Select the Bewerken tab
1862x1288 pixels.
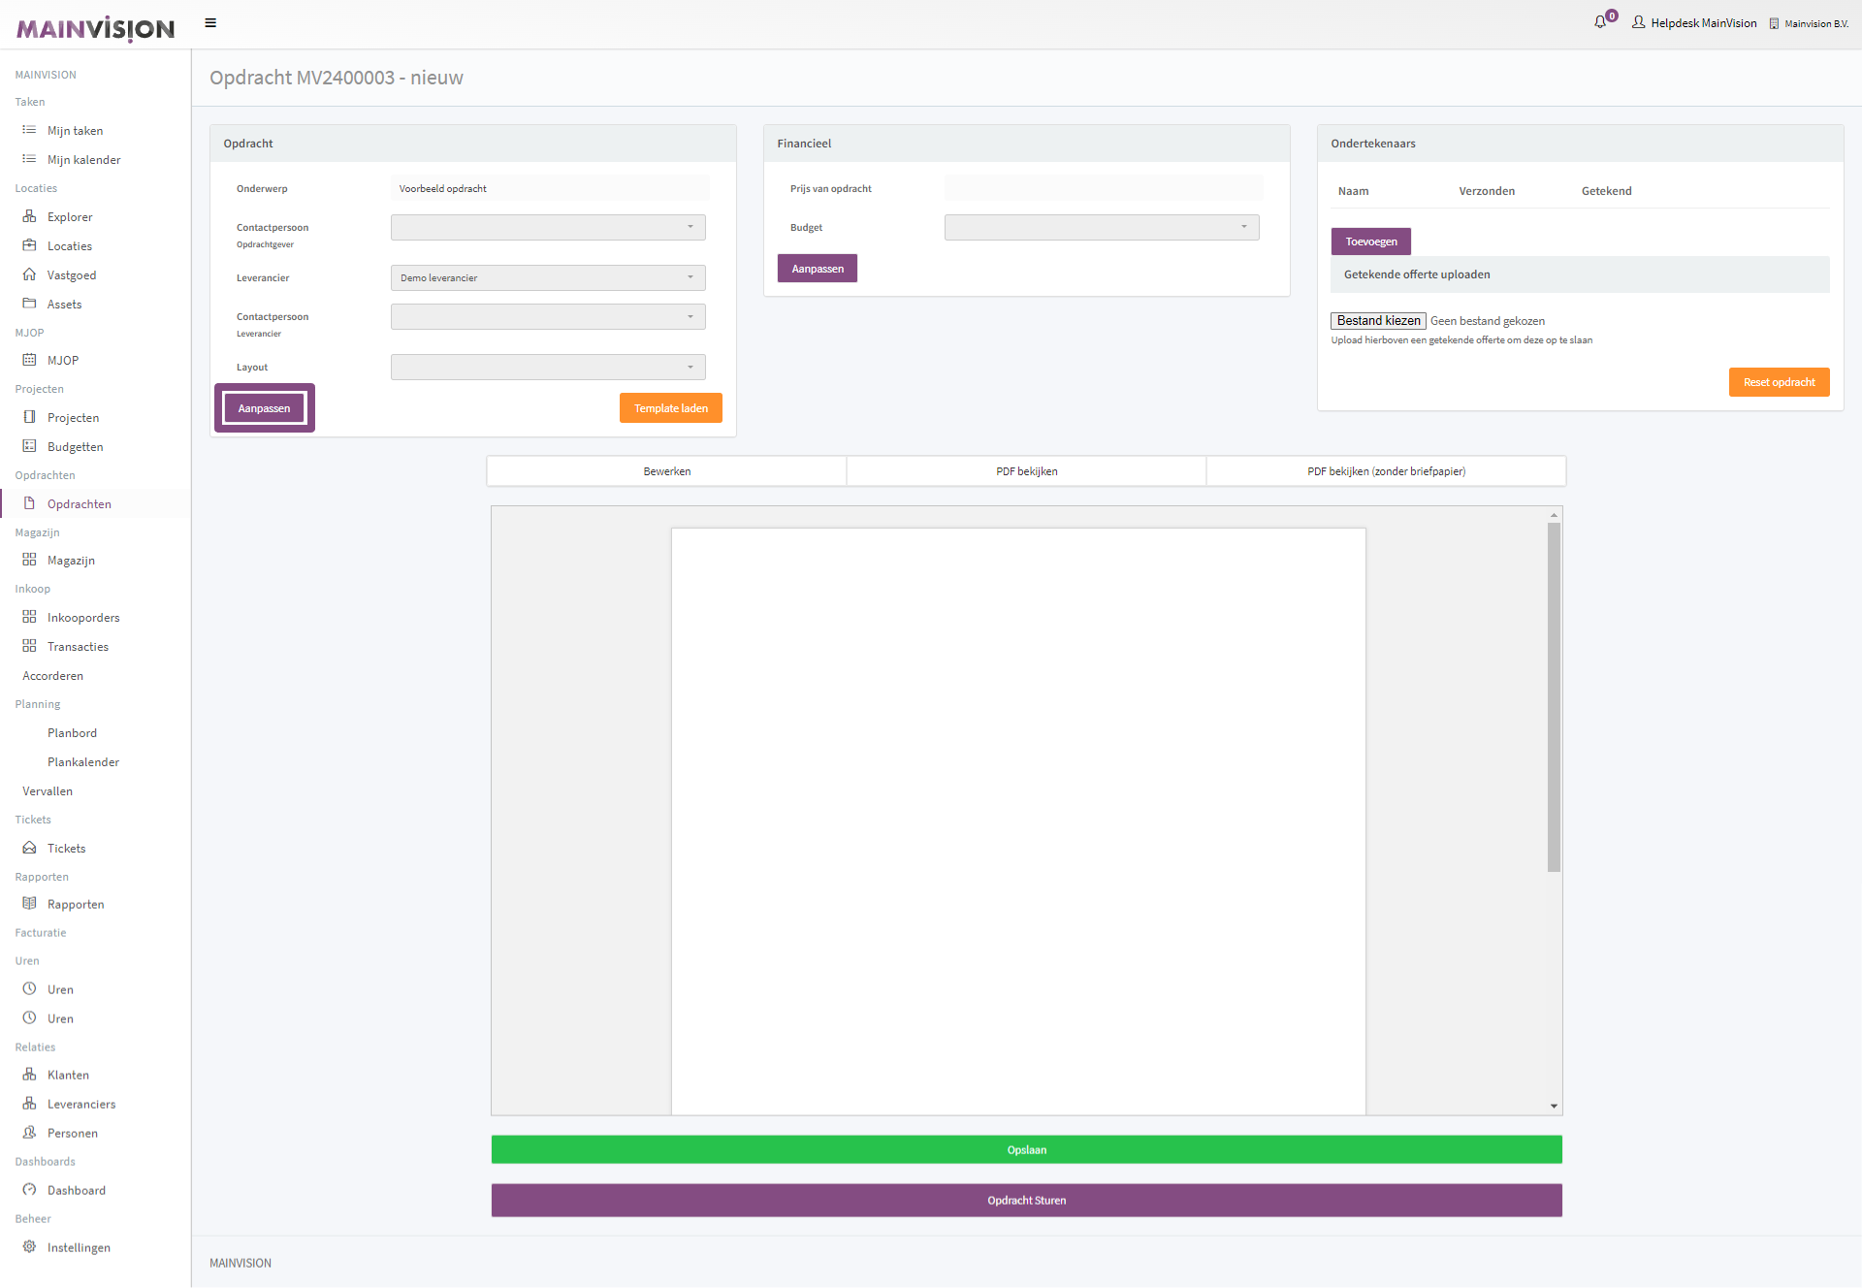click(x=667, y=471)
